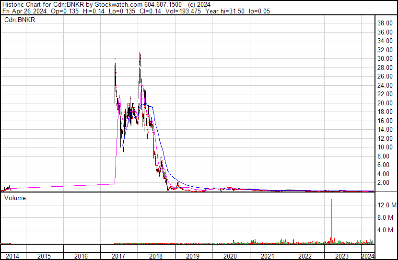Select the 2017 year marker on time axis
398x260 pixels.
[x=119, y=256]
